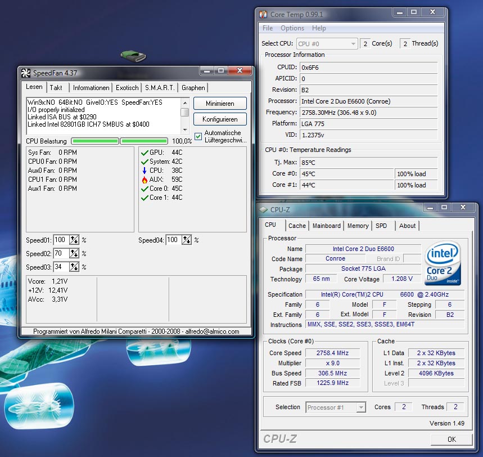
Task: Click the CPUID field 0x6F6 in Core Temp
Action: coord(368,68)
